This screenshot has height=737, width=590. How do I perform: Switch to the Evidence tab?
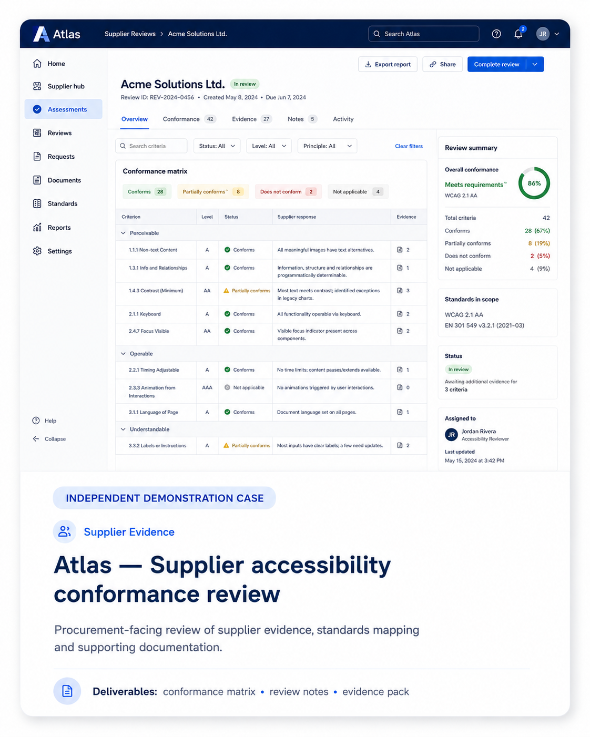[x=252, y=119]
